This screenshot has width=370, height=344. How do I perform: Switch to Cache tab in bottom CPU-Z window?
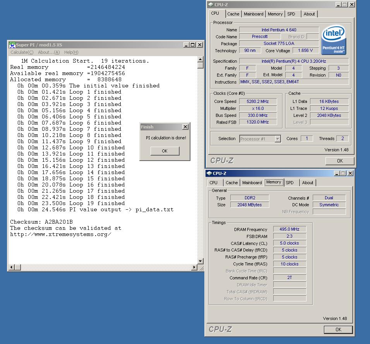tap(232, 183)
